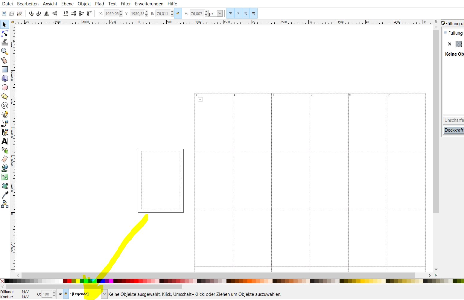
Task: Select the Spiral tool
Action: (4, 105)
